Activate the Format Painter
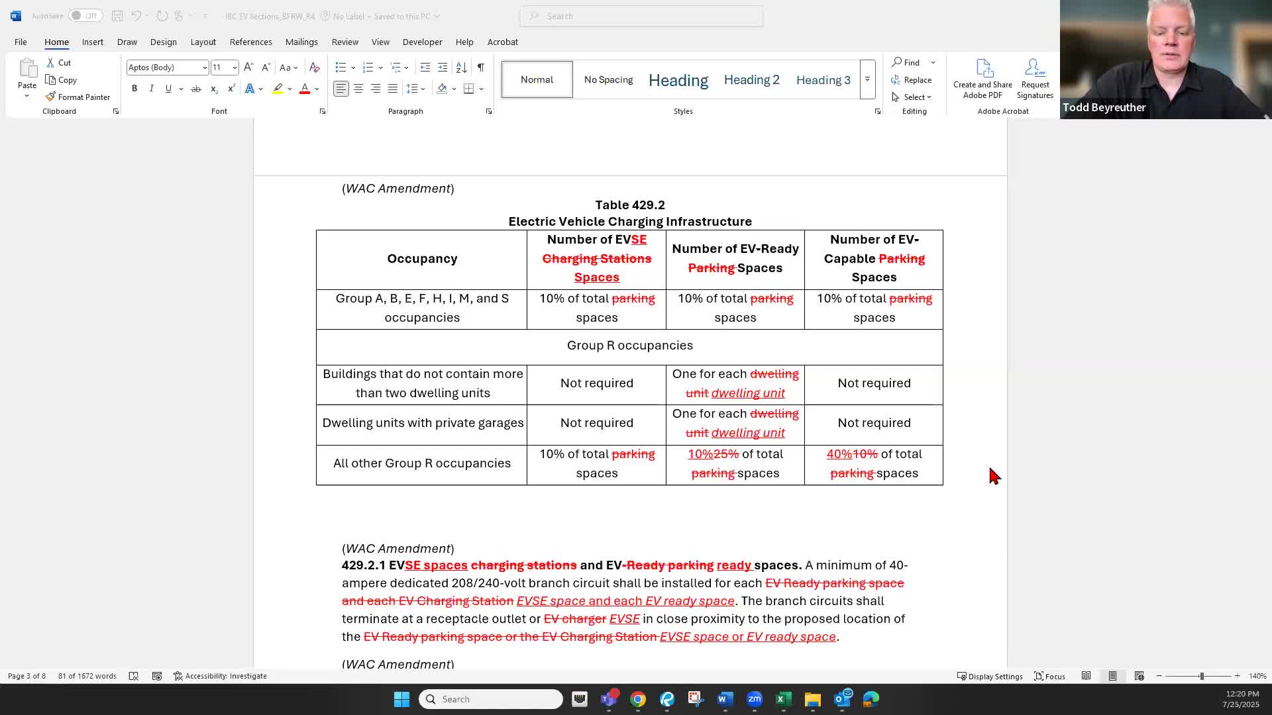The width and height of the screenshot is (1272, 715). click(x=78, y=97)
